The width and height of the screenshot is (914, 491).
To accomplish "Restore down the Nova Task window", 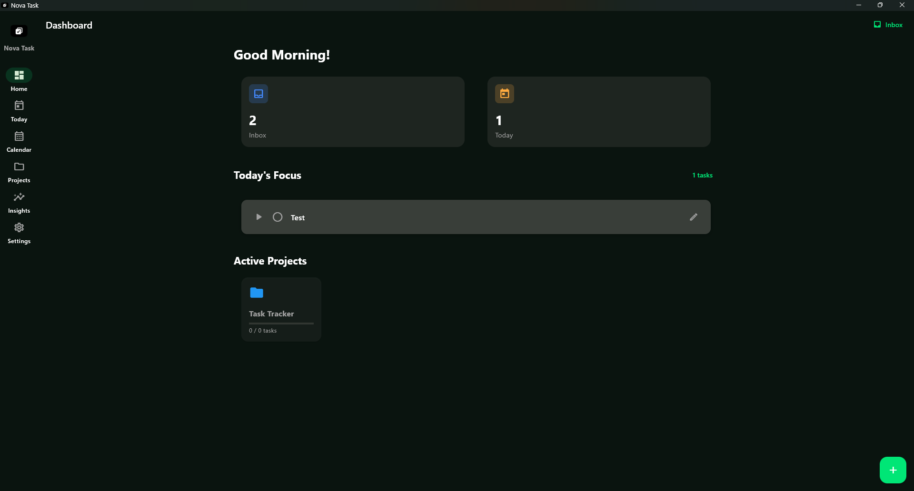I will [x=880, y=5].
